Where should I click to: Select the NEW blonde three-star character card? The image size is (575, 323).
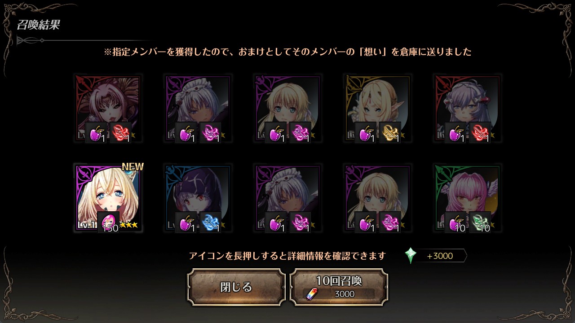click(x=108, y=198)
